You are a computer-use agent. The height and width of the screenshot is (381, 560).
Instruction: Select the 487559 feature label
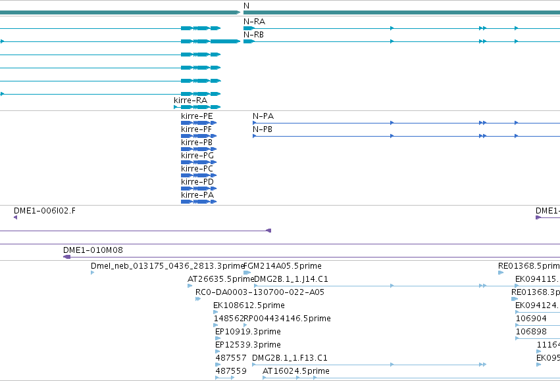(x=231, y=371)
